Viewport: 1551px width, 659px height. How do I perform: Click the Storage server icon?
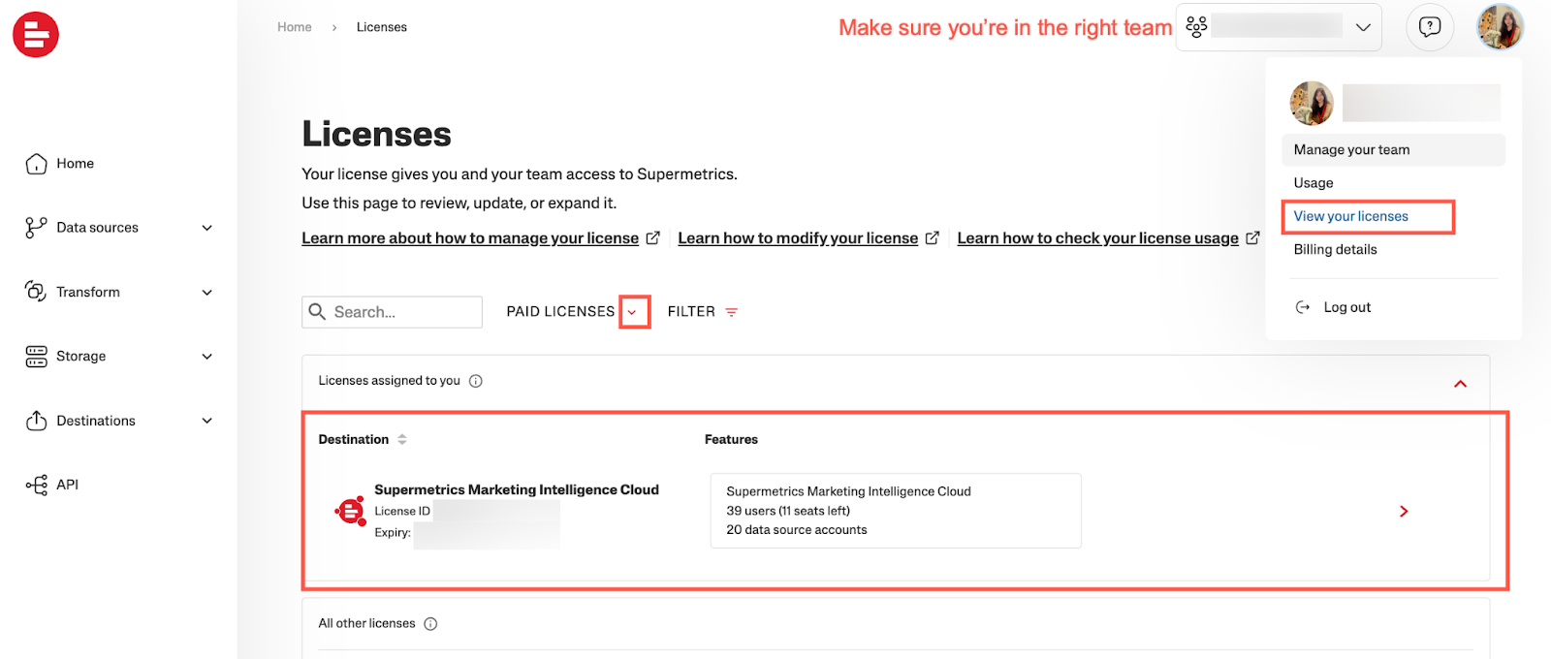point(36,357)
